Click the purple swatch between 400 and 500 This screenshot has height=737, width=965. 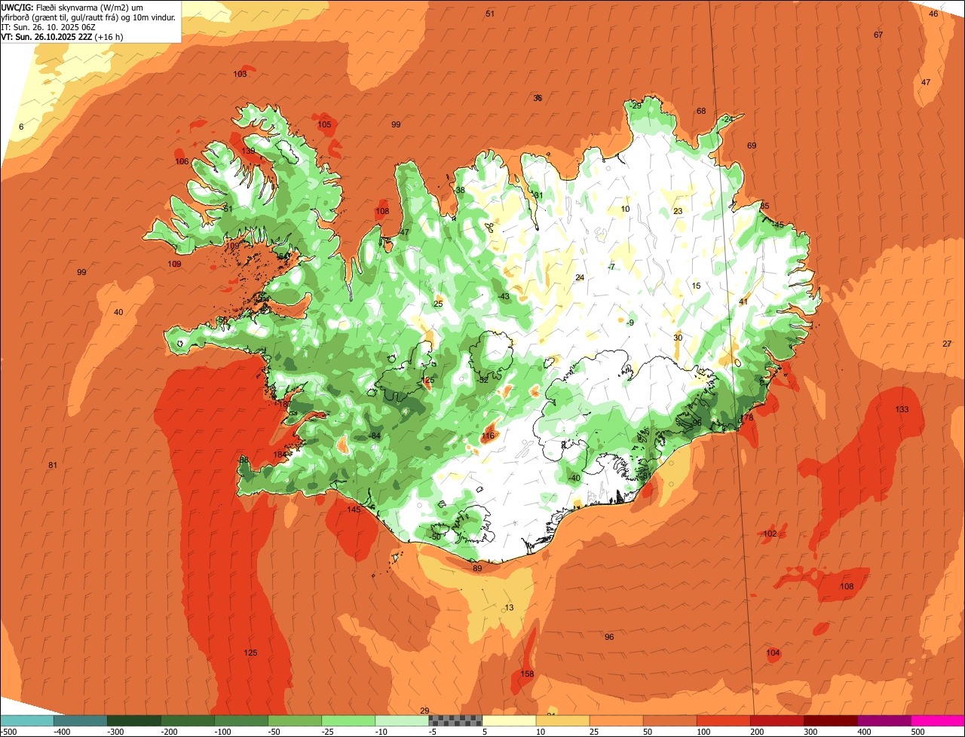[884, 720]
